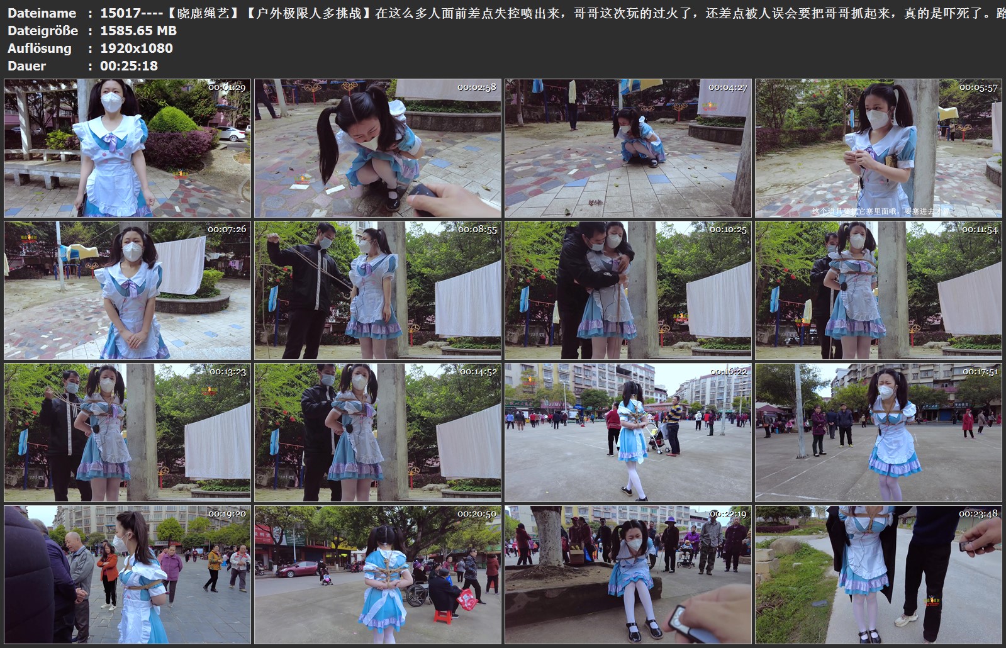Open the frame at 00:20:50
Viewport: 1006px width, 648px height.
click(x=377, y=574)
